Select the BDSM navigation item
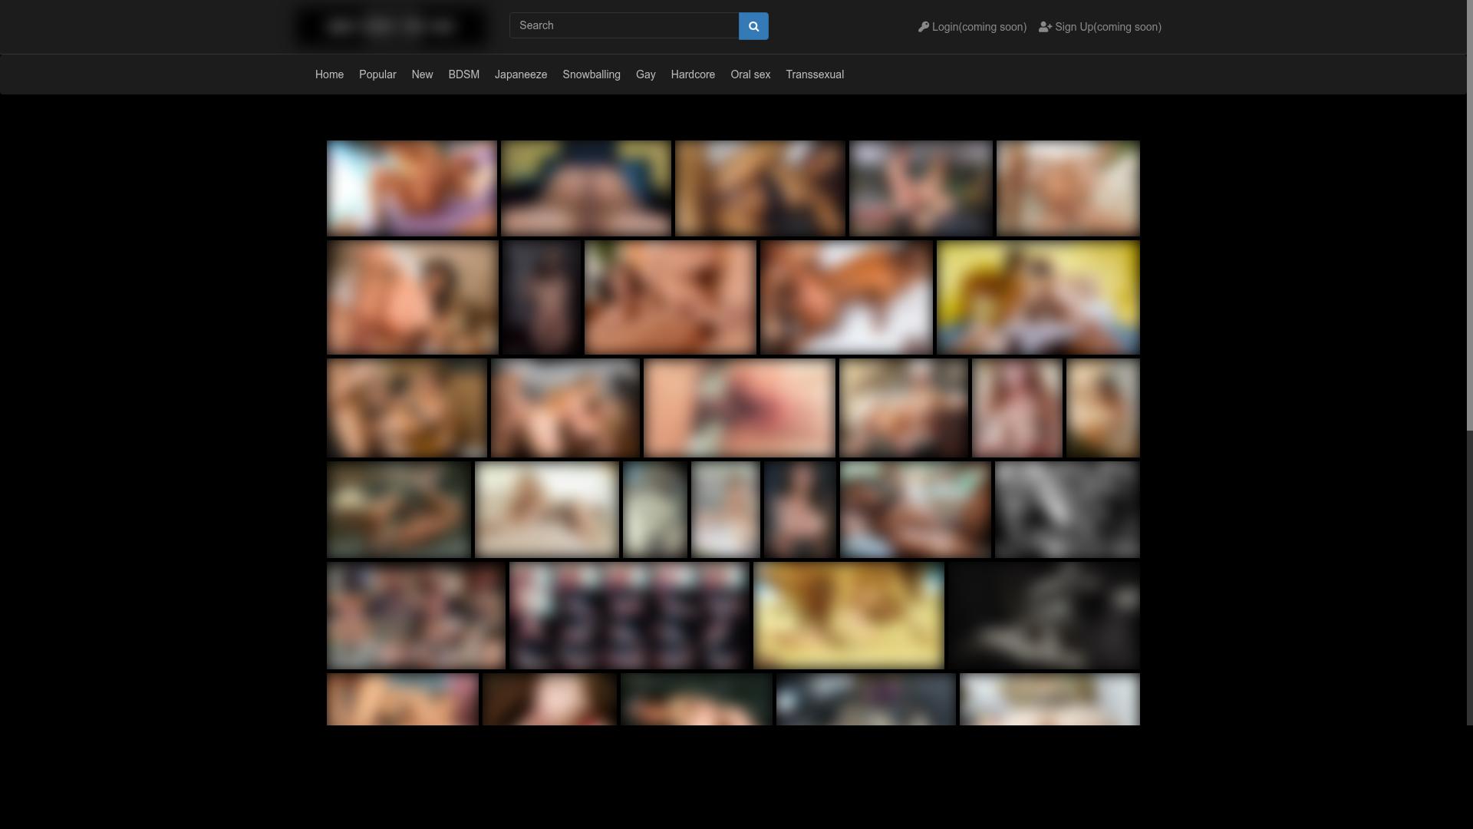 pyautogui.click(x=463, y=74)
